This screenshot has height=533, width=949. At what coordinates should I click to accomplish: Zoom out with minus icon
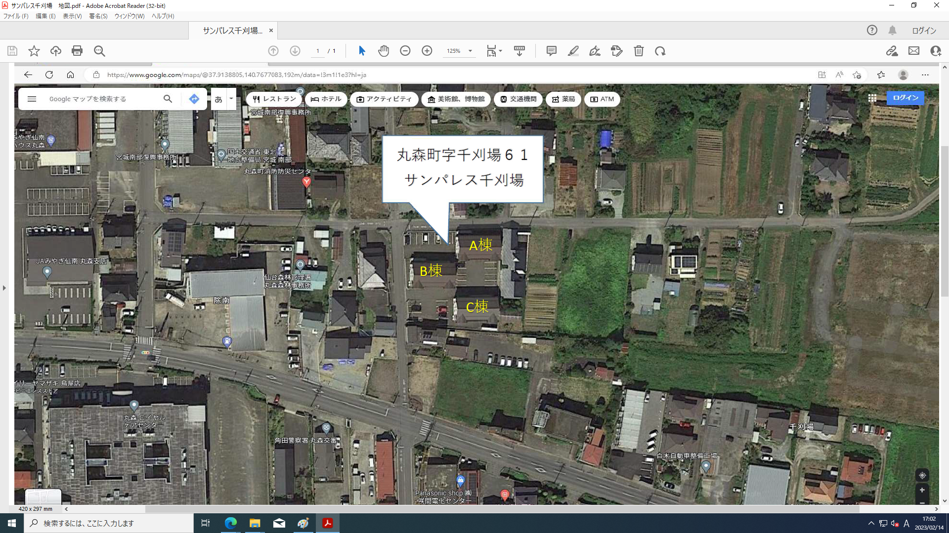pyautogui.click(x=405, y=51)
